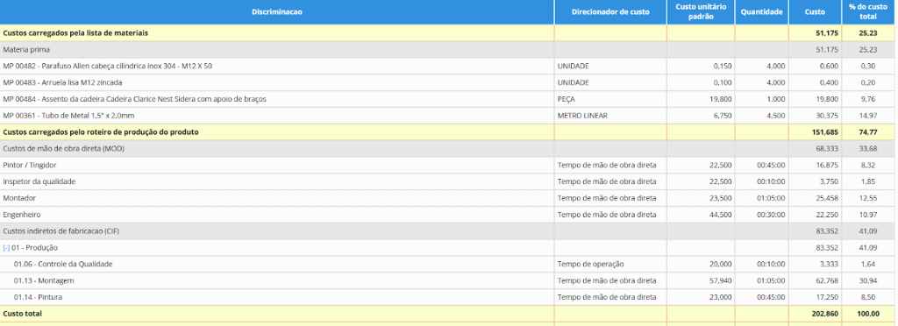Select the Inspetor da qualidade row
Viewport: 898px width, 326px height.
point(447,181)
